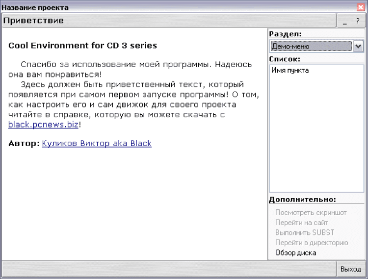This screenshot has height=279, width=368.
Task: Click Выполнить SUBST item
Action: [x=305, y=232]
